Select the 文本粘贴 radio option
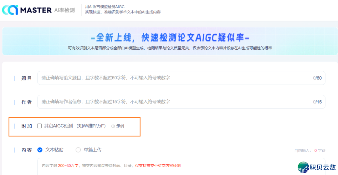338x175 pixels. pyautogui.click(x=40, y=150)
